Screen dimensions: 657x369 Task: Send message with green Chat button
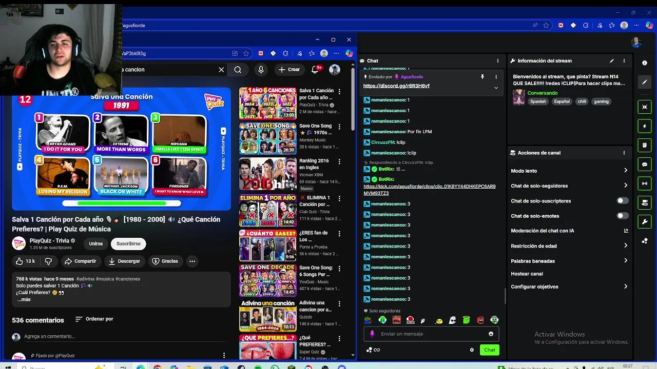(x=490, y=350)
